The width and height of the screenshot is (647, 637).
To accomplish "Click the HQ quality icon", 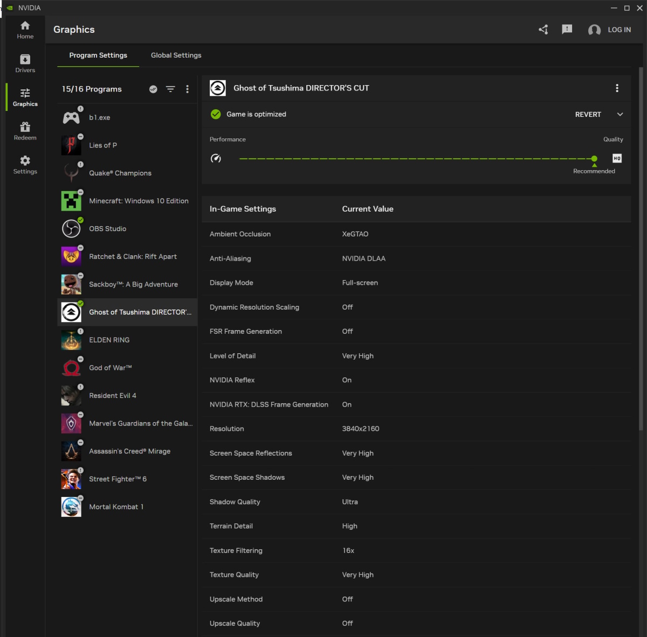I will pos(617,158).
